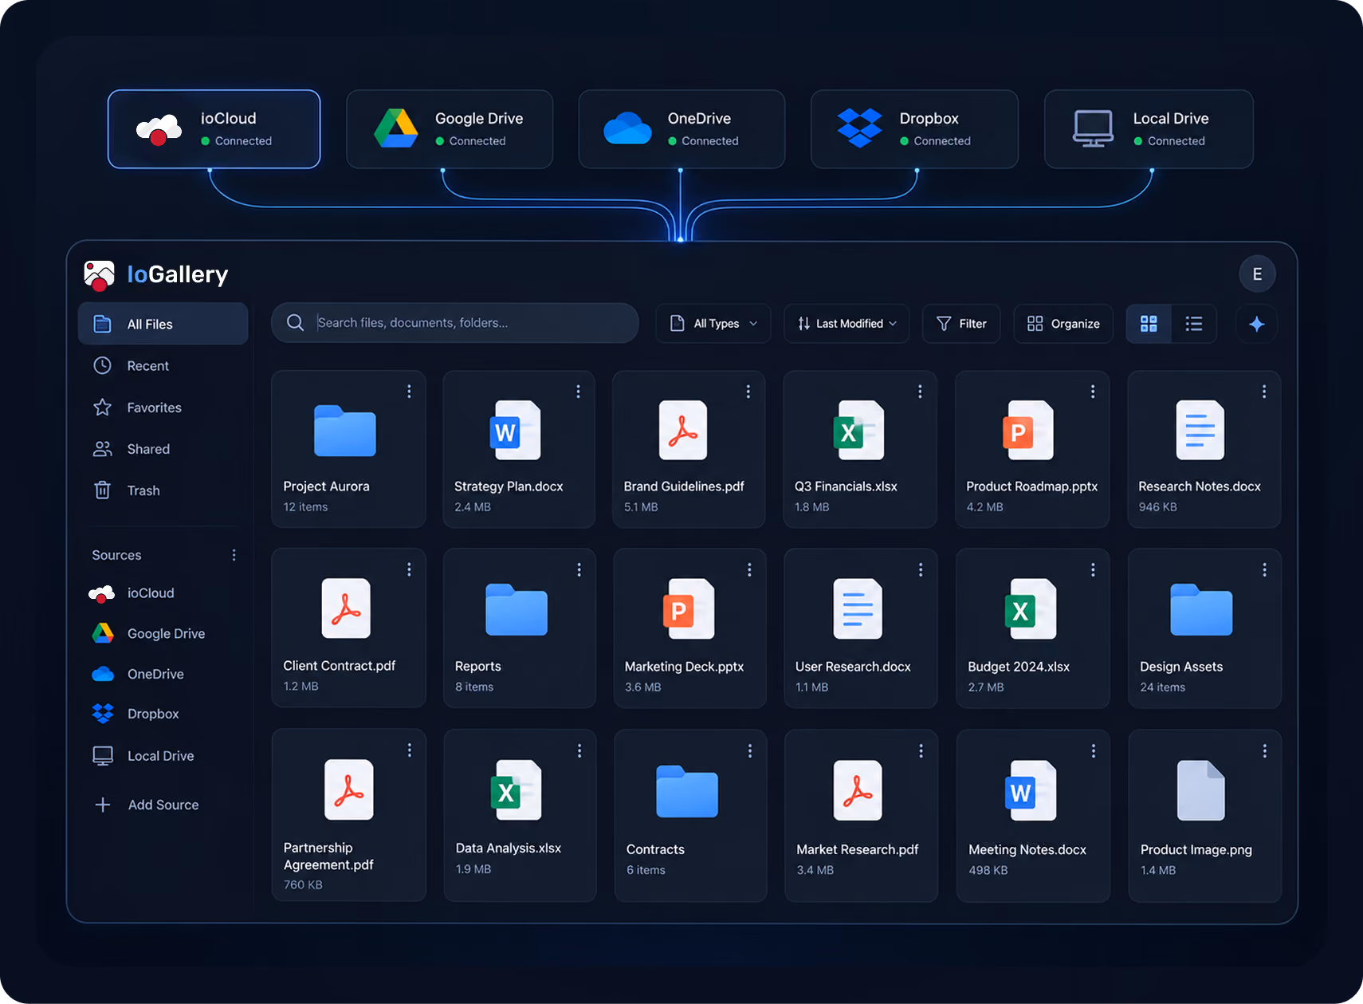This screenshot has height=1004, width=1363.
Task: Click the Market Research.pdf file name
Action: click(x=858, y=849)
